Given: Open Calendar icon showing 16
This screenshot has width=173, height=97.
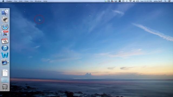Looking at the screenshot, I should point(5,41).
